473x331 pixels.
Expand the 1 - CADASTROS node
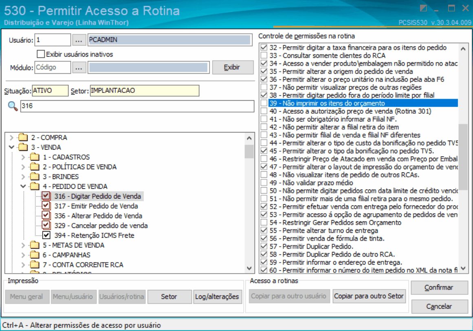23,157
